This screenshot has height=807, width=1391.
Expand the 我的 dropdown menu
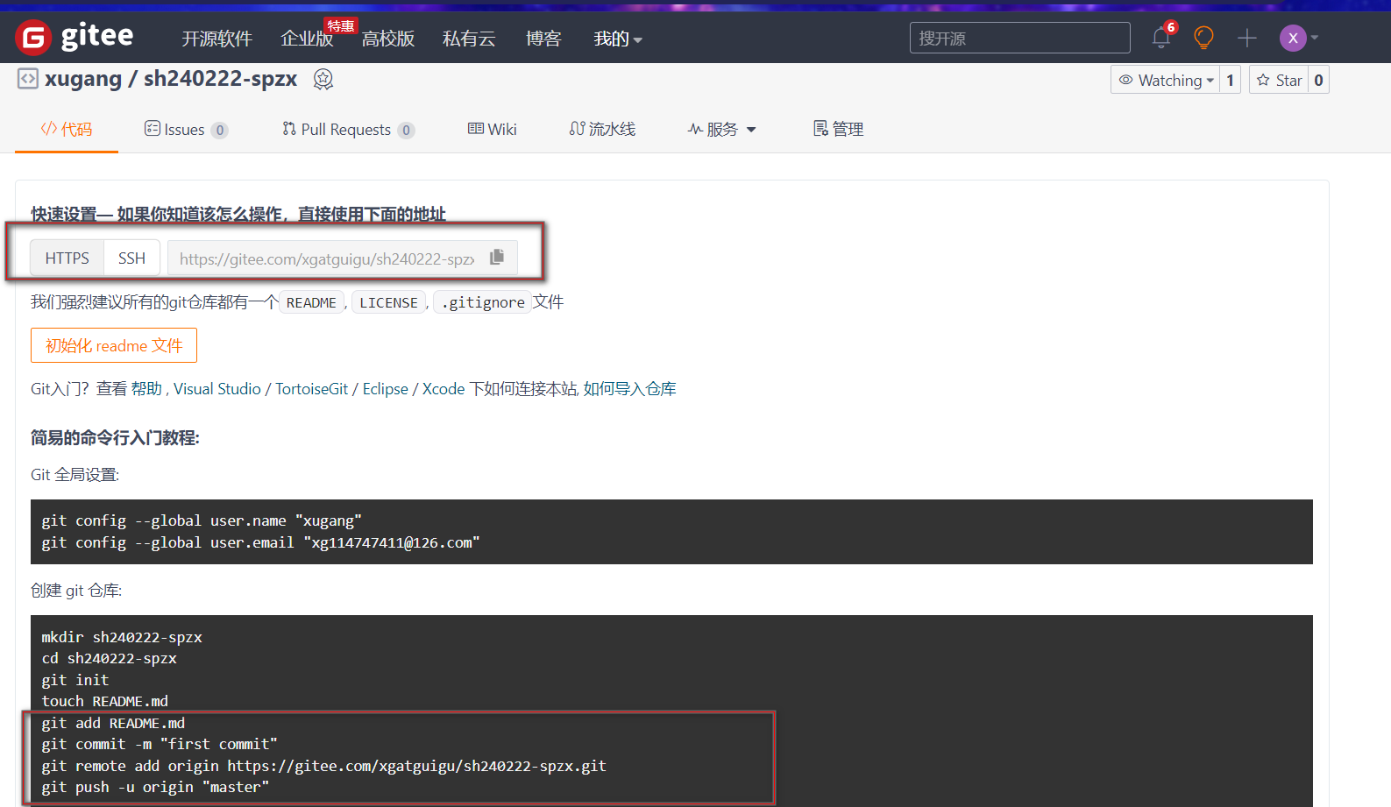[618, 39]
